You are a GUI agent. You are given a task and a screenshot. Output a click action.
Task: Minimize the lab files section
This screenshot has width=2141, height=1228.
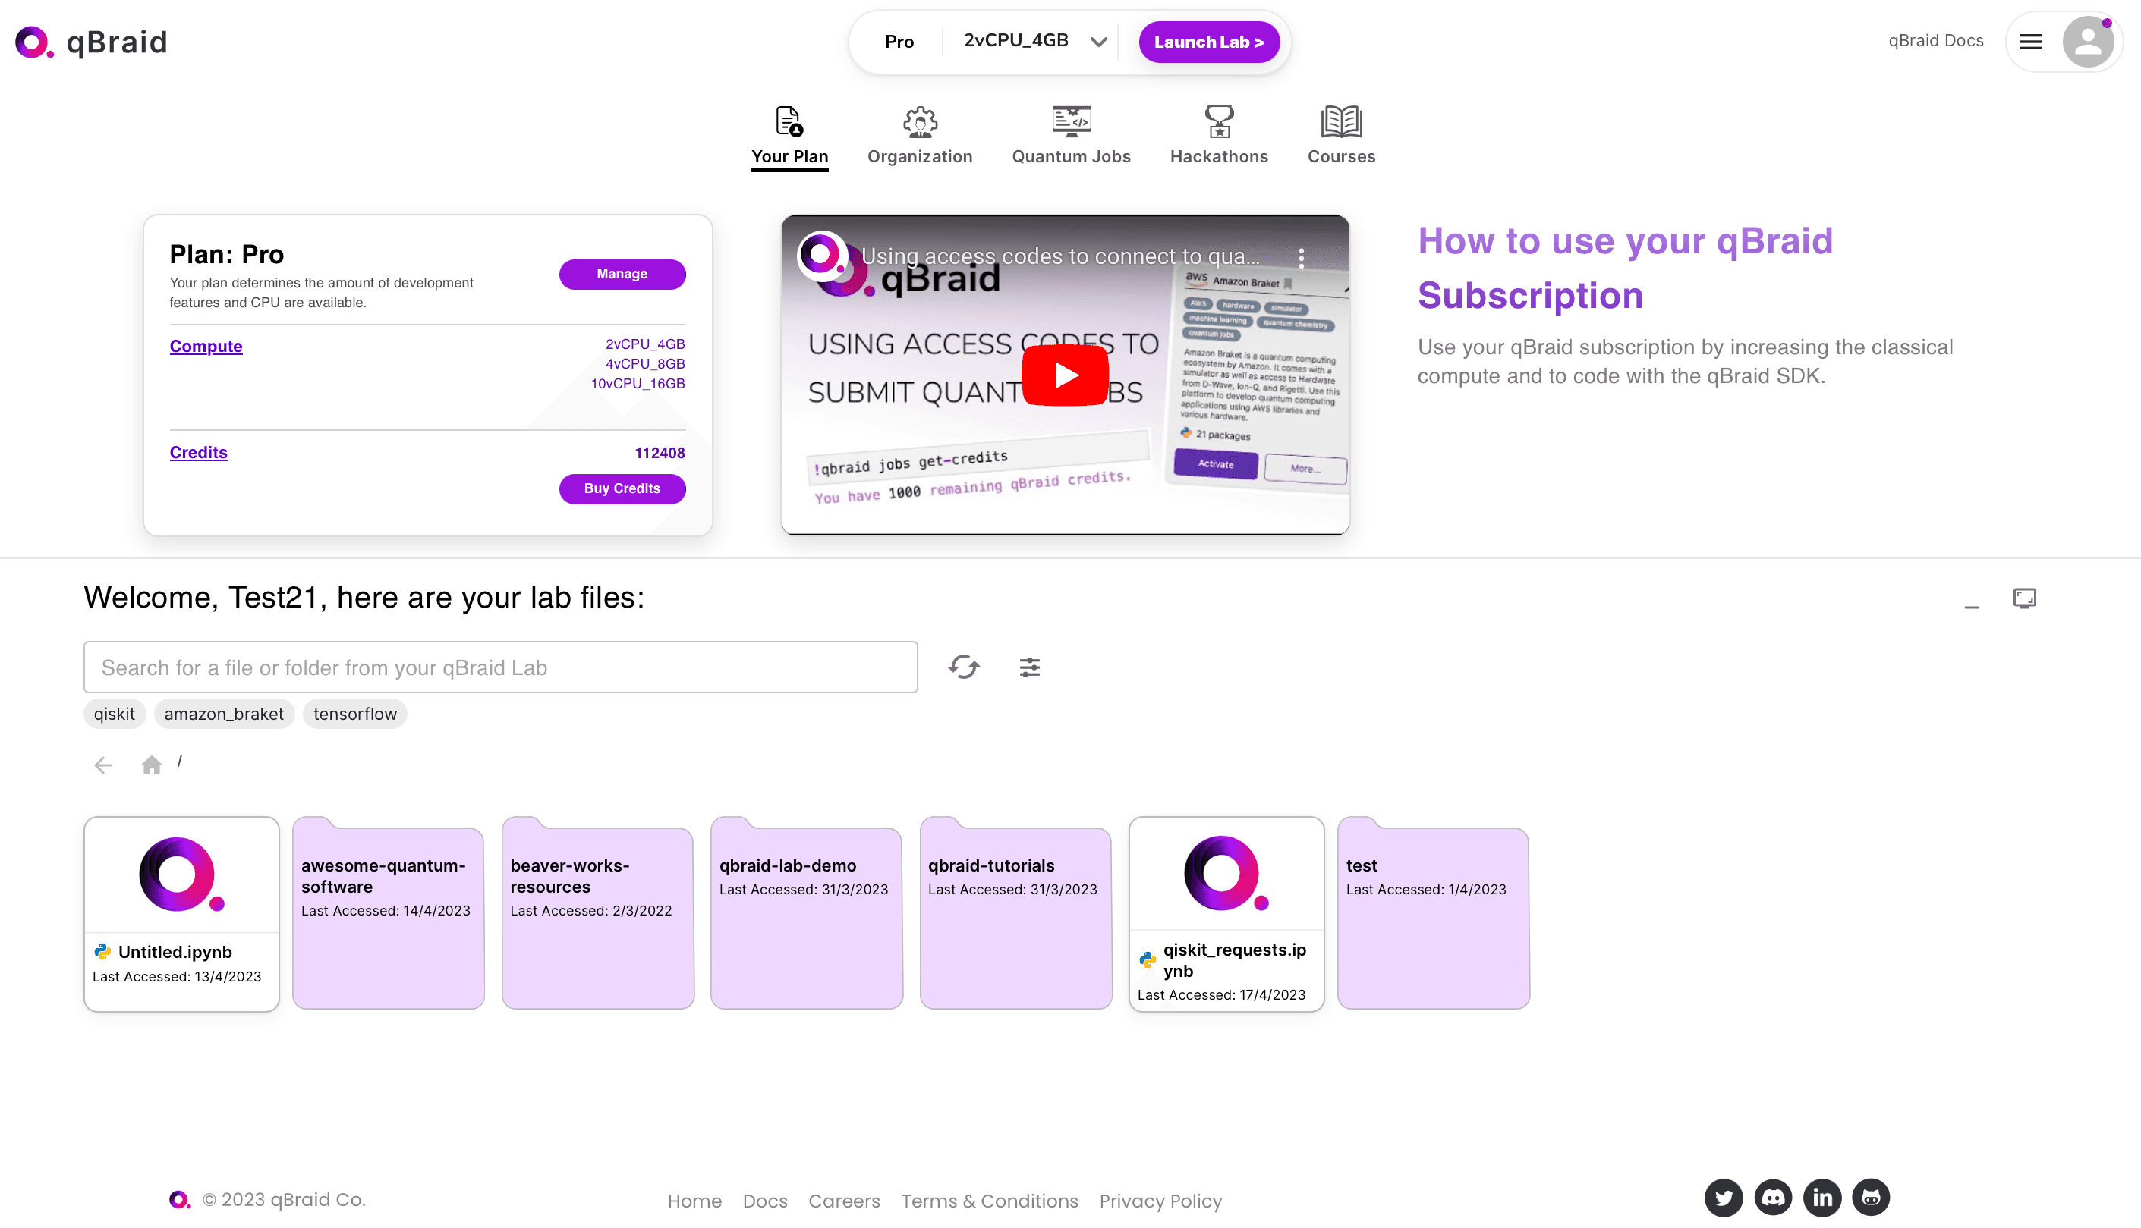pyautogui.click(x=1971, y=605)
